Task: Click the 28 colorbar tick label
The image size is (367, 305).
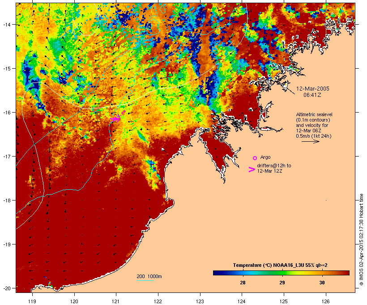Action: point(243,283)
